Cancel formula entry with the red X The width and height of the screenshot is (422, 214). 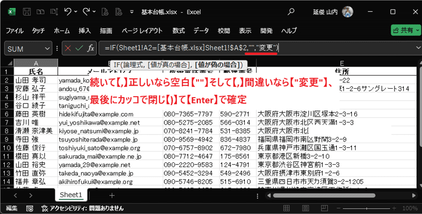[68, 48]
